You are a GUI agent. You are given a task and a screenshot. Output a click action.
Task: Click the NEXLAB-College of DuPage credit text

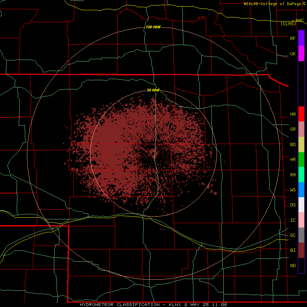click(x=272, y=4)
